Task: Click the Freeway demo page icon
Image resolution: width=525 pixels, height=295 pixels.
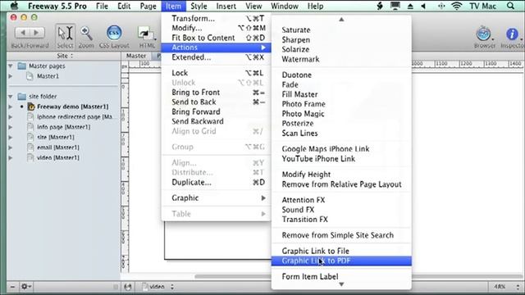Action: click(31, 107)
